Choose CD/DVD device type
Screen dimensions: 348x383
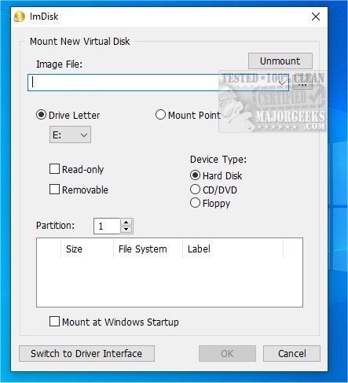[x=195, y=190]
